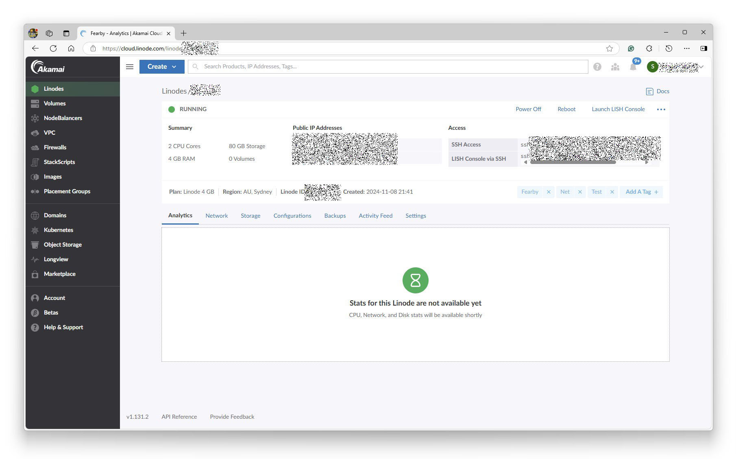
Task: Open browser extensions puzzle icon
Action: click(x=649, y=48)
